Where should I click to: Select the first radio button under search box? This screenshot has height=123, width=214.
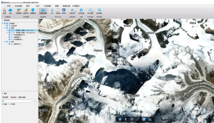(x=3, y=104)
